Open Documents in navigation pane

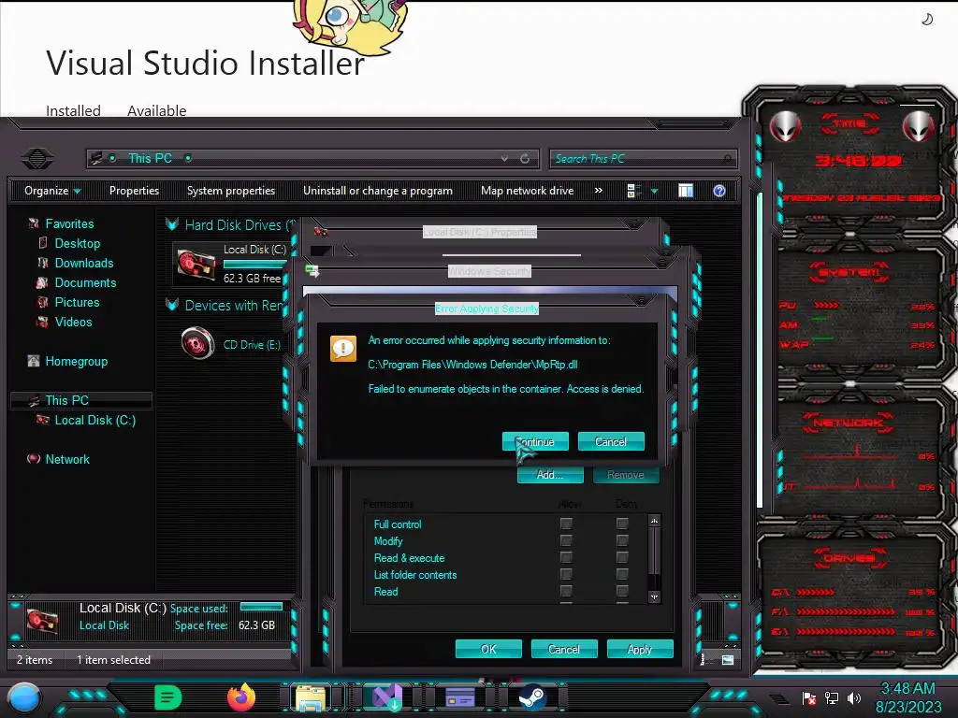coord(85,282)
